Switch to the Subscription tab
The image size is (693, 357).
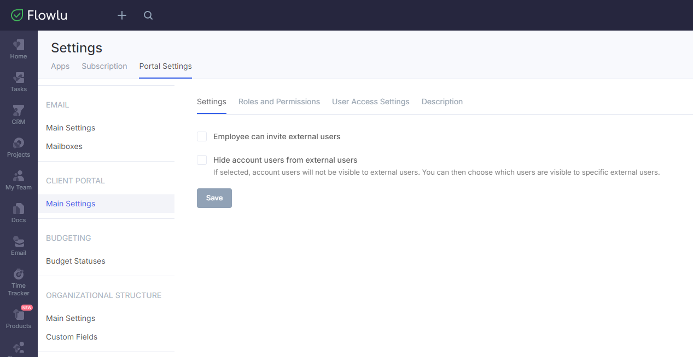point(104,66)
